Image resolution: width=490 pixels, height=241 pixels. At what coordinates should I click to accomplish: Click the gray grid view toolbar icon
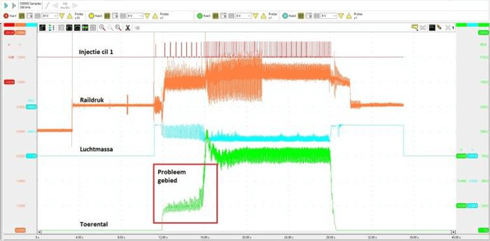pos(61,28)
